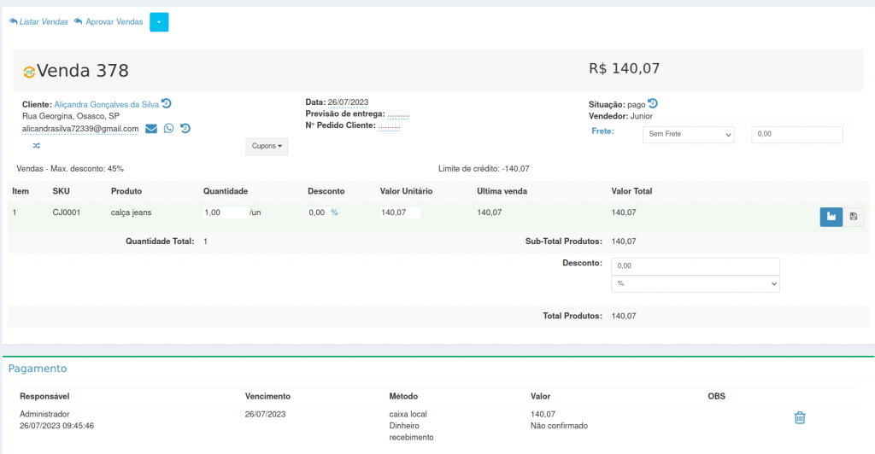
Task: Open customer Aliçandra Gonçalves da Silva link
Action: pos(106,104)
